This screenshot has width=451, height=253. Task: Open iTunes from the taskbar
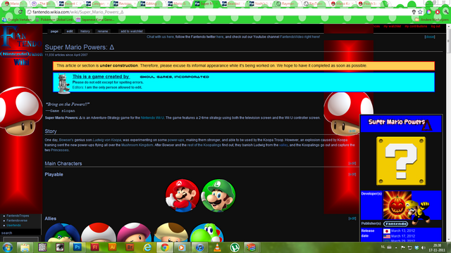199,247
